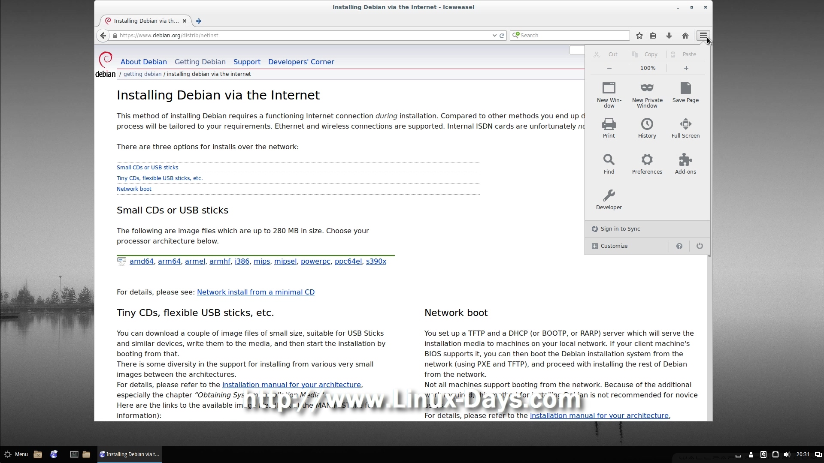Open Network install from a minimal CD

[256, 292]
